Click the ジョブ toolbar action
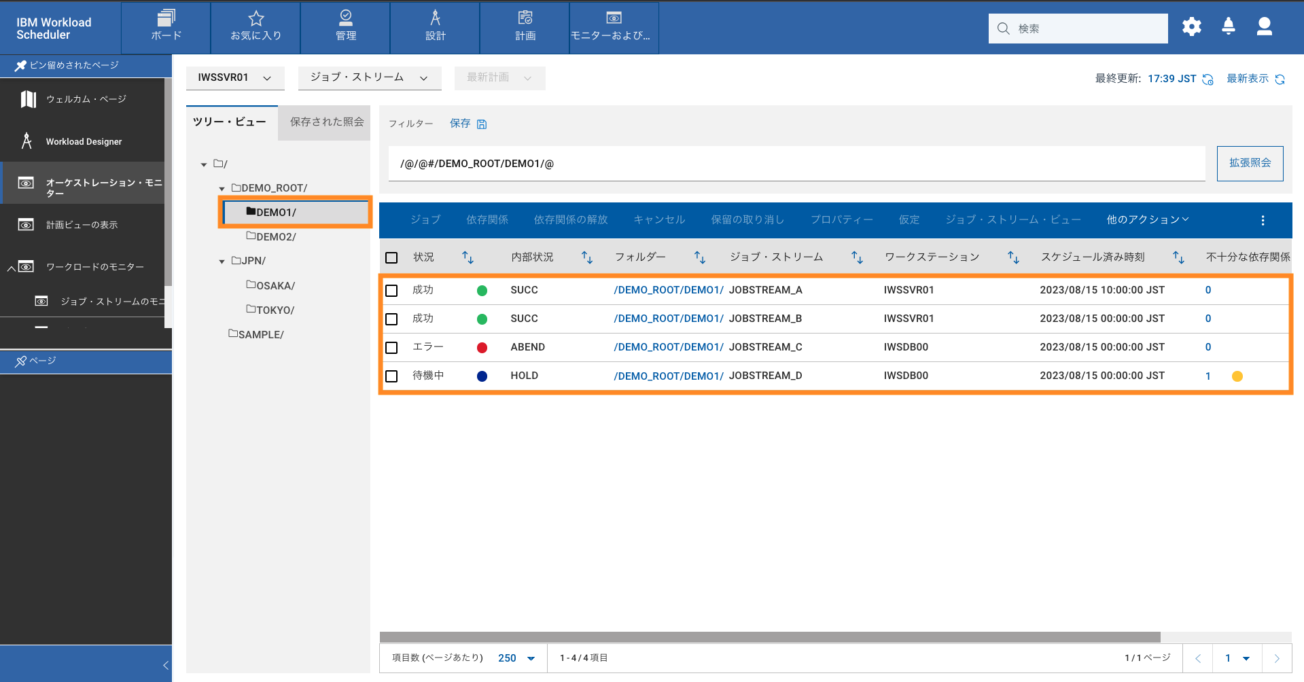The height and width of the screenshot is (682, 1304). point(425,219)
